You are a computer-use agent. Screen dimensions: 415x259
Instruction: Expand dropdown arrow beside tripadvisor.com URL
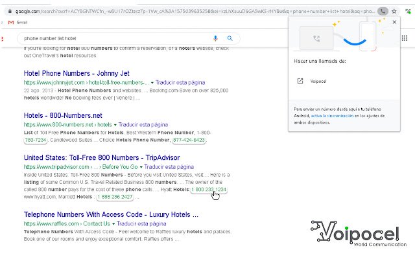[x=141, y=167]
